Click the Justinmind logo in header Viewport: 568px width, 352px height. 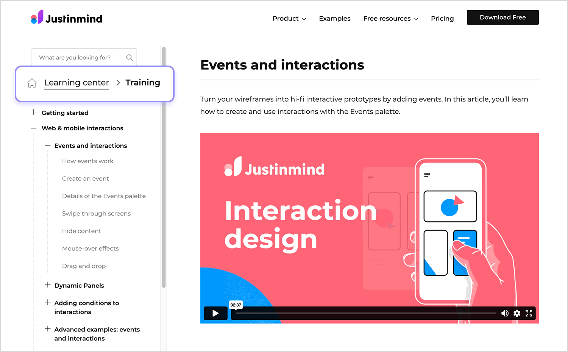[x=67, y=18]
